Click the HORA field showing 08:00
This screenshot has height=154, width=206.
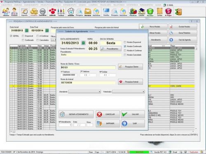click(93, 43)
